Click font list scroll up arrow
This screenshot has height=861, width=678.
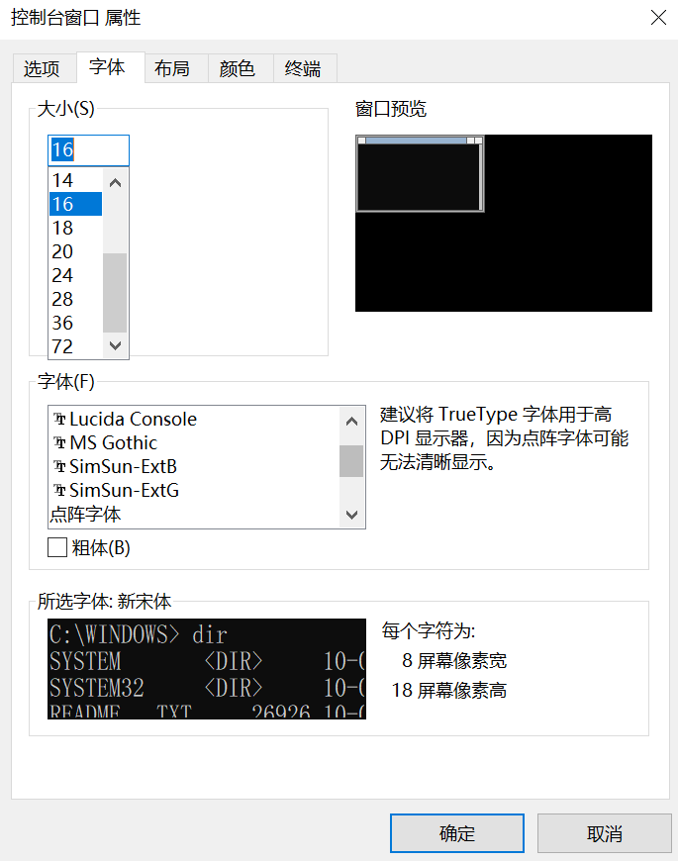(x=352, y=422)
